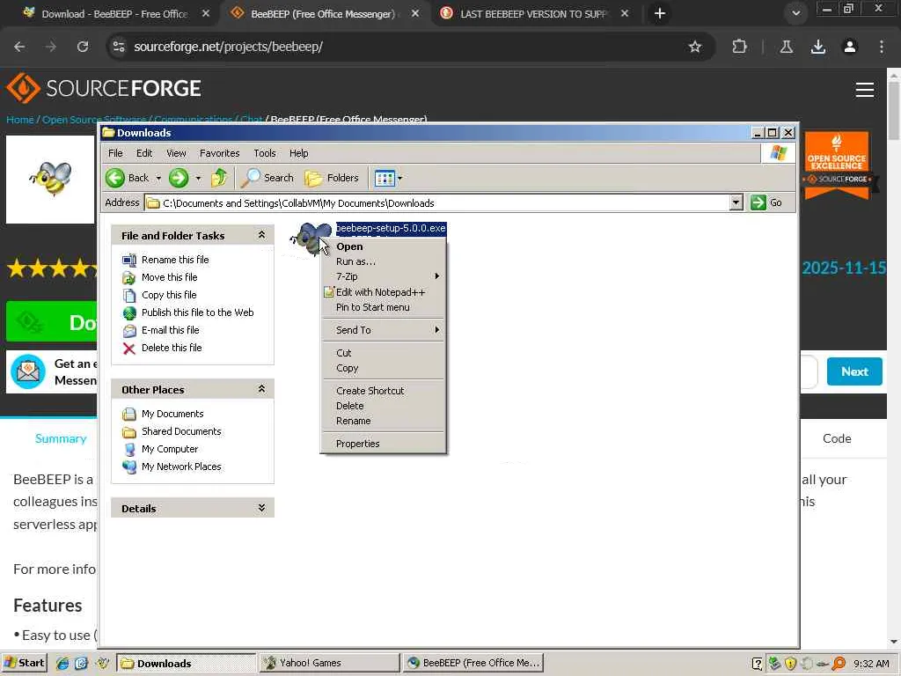Open the Address bar dropdown arrow
This screenshot has width=901, height=676.
pos(736,202)
